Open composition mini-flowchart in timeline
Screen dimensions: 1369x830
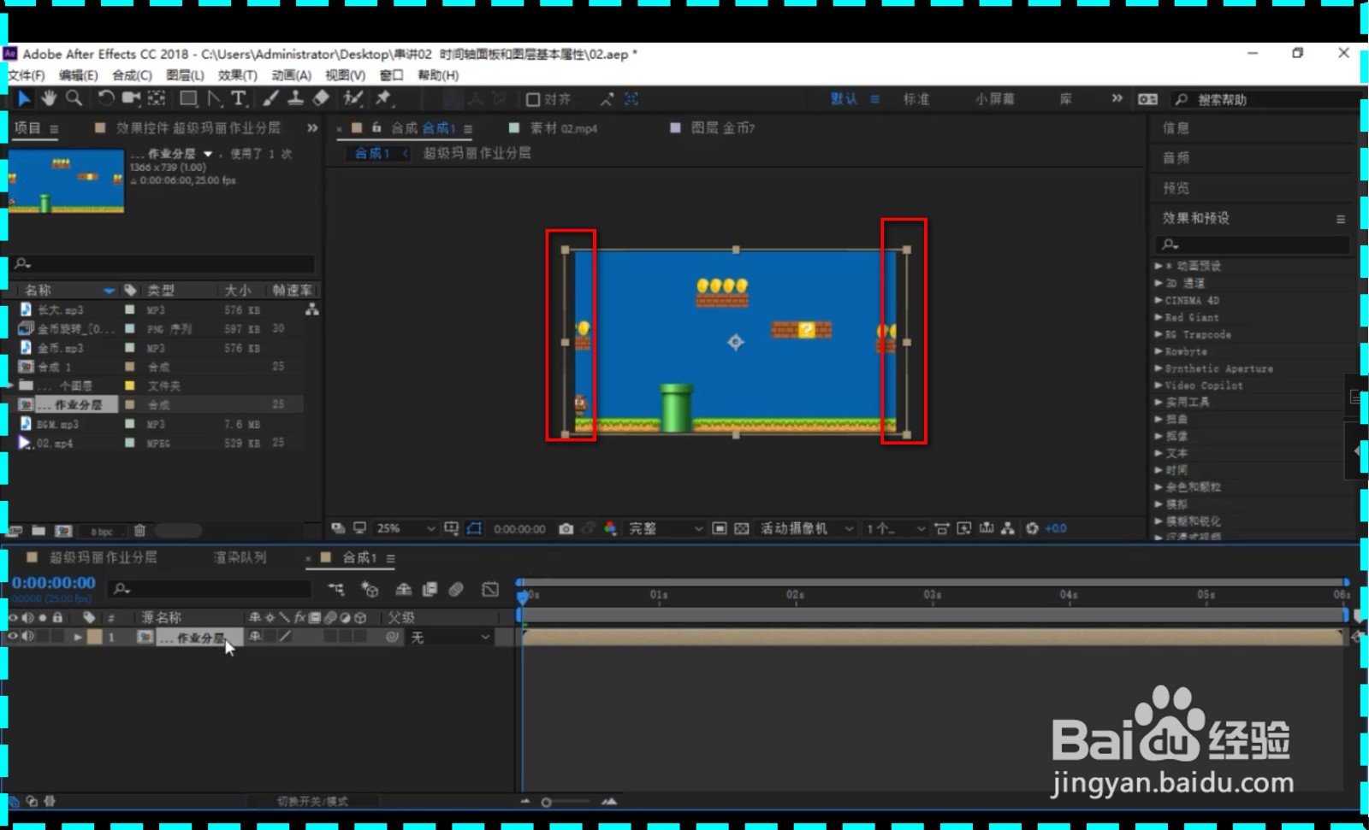point(336,589)
